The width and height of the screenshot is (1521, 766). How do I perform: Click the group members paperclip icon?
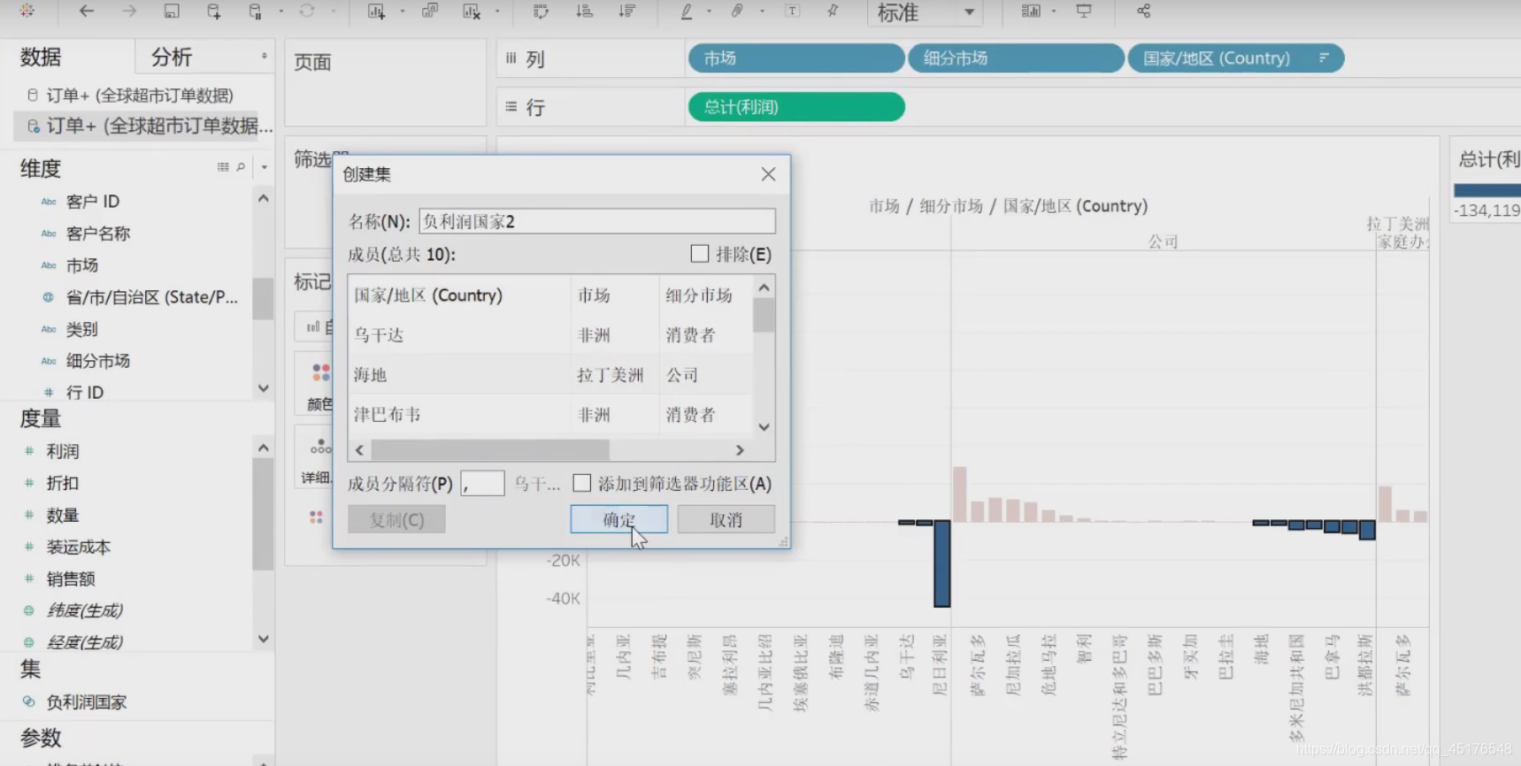737,11
